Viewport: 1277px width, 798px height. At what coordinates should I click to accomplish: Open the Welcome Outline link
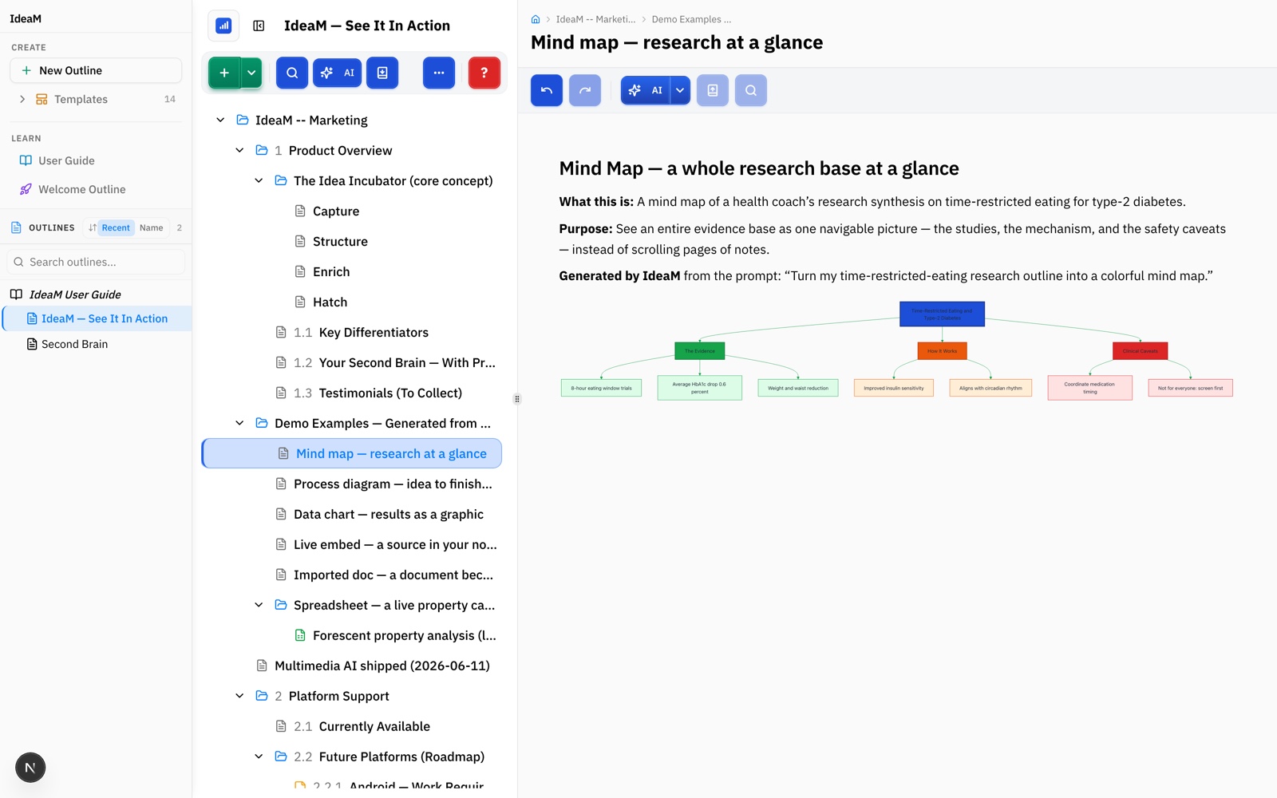point(81,189)
